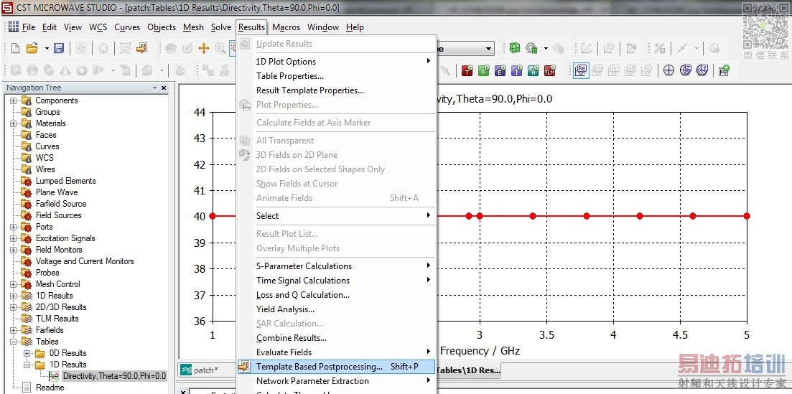
Task: Click the zoom magnifier toolbar icon
Action: coord(220,49)
